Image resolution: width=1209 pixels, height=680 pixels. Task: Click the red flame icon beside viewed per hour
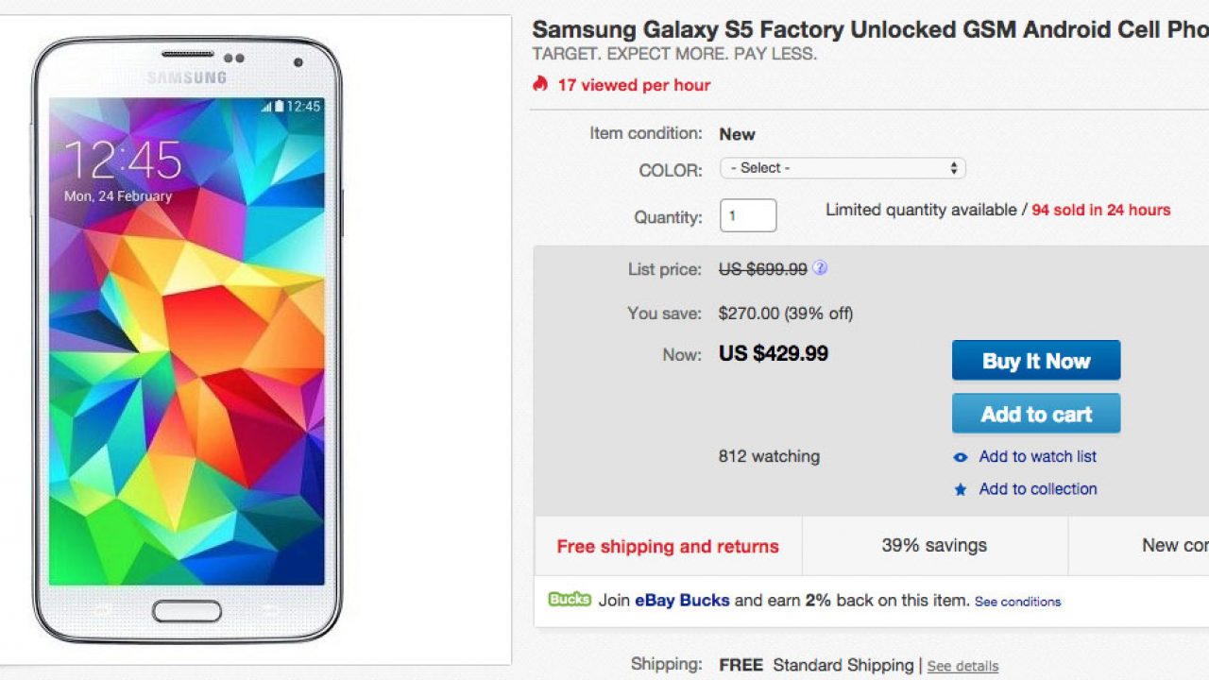(540, 84)
